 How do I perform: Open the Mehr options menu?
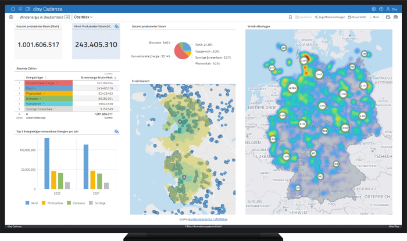point(374,17)
